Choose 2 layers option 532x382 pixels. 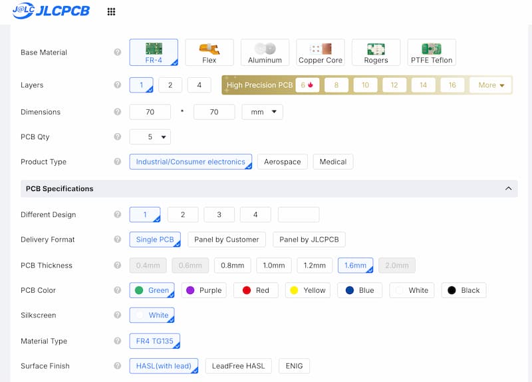[170, 85]
